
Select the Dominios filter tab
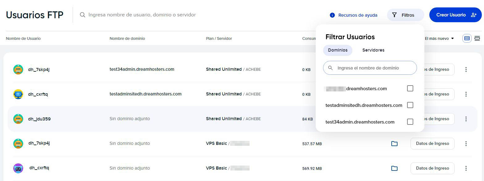[x=338, y=50]
